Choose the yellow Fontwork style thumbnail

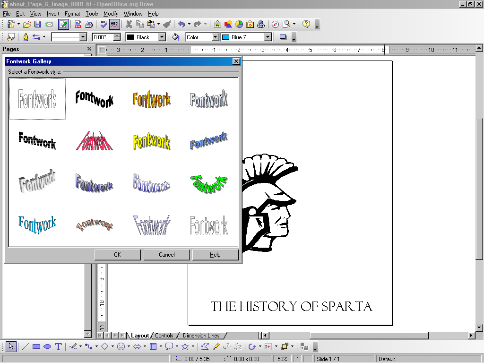pos(151,141)
